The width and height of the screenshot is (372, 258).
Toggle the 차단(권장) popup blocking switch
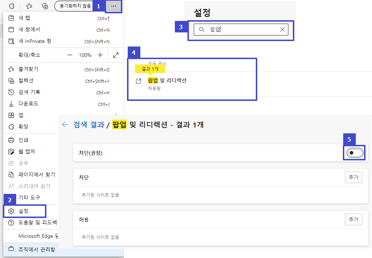355,153
